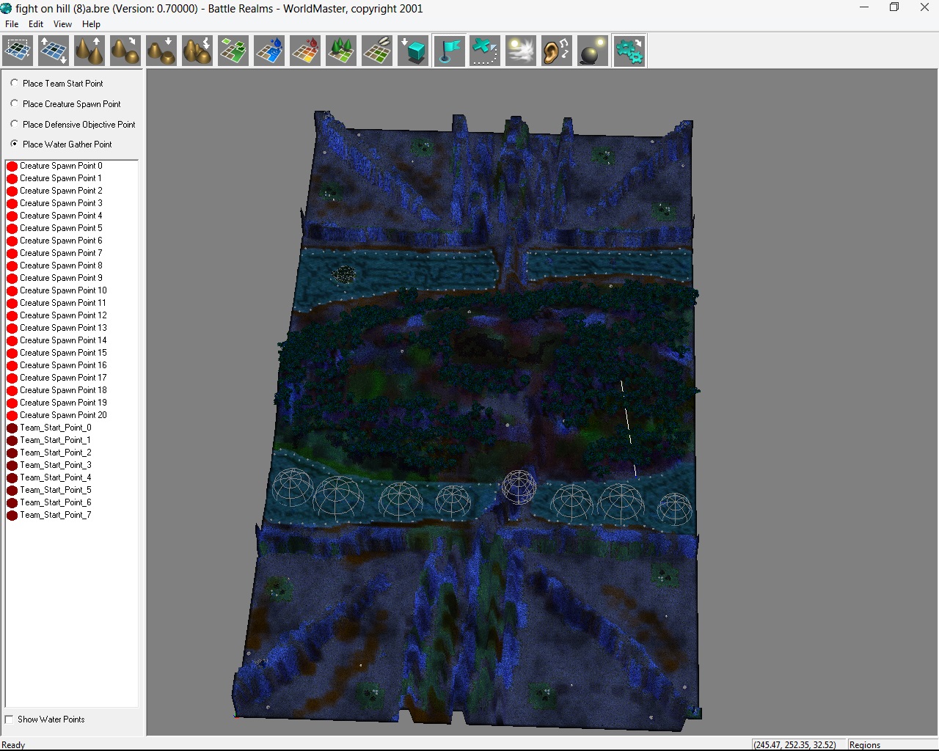
Task: Pick Creature Spawn Point 3 row
Action: tap(55, 203)
